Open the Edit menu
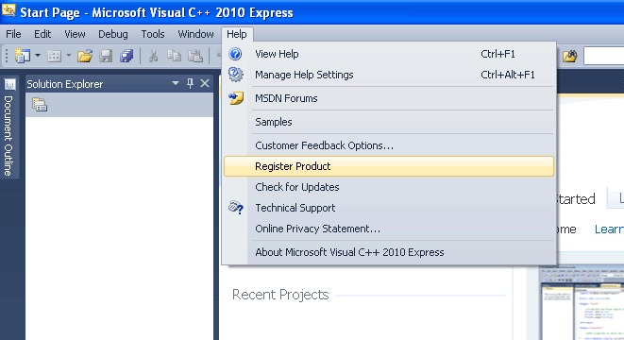This screenshot has height=340, width=624. (x=42, y=34)
